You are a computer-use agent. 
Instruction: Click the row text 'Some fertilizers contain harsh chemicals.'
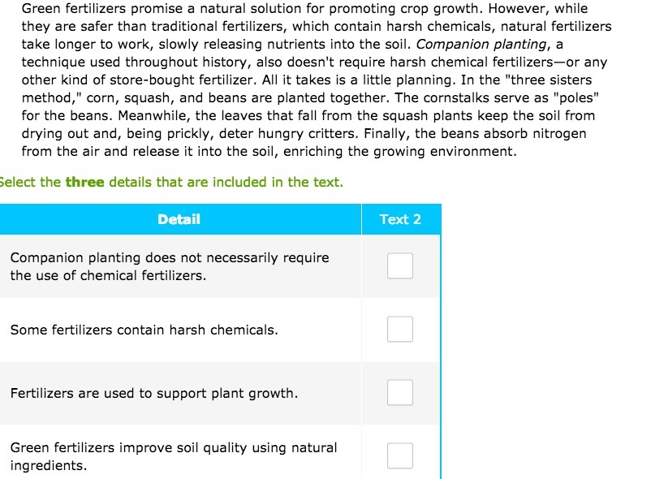pyautogui.click(x=144, y=330)
